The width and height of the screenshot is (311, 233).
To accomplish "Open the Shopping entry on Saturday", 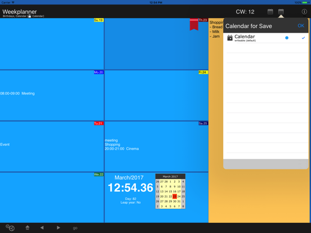I will pos(113,145).
